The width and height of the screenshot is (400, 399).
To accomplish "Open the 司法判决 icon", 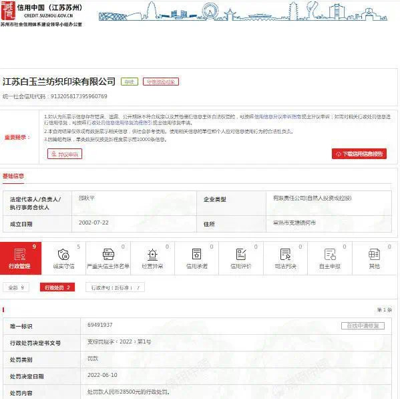I will point(285,254).
